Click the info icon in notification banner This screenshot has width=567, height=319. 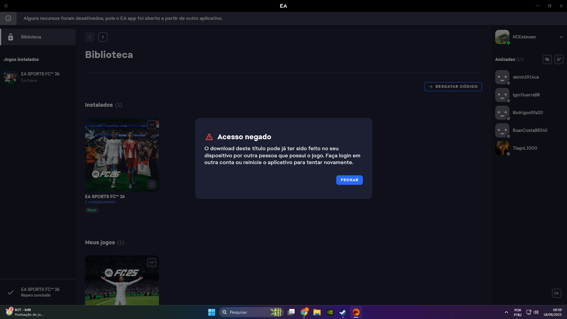[8, 18]
